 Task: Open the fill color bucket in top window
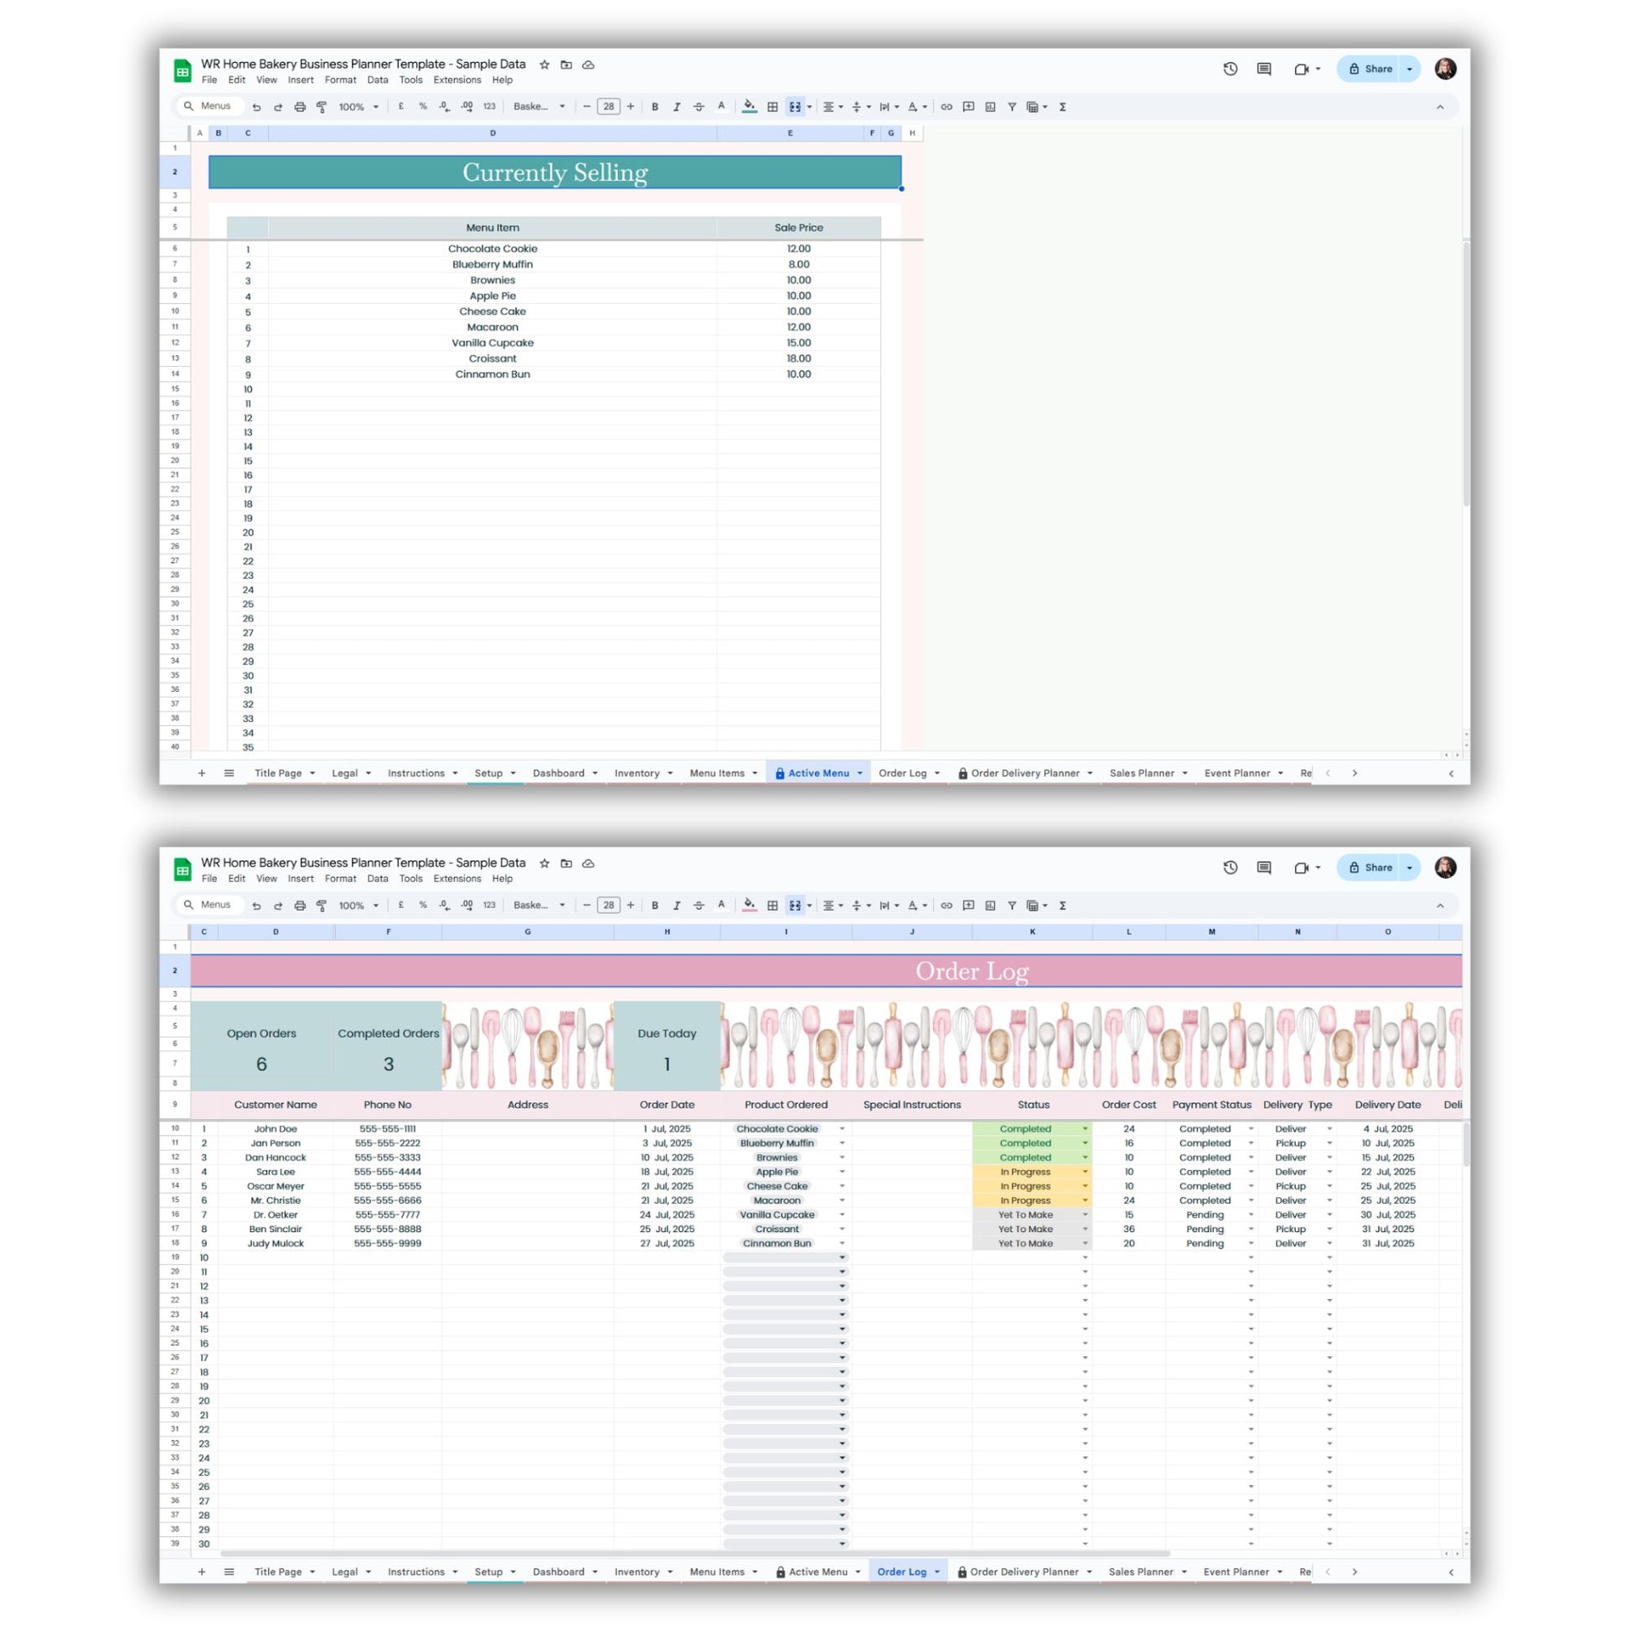pos(749,107)
